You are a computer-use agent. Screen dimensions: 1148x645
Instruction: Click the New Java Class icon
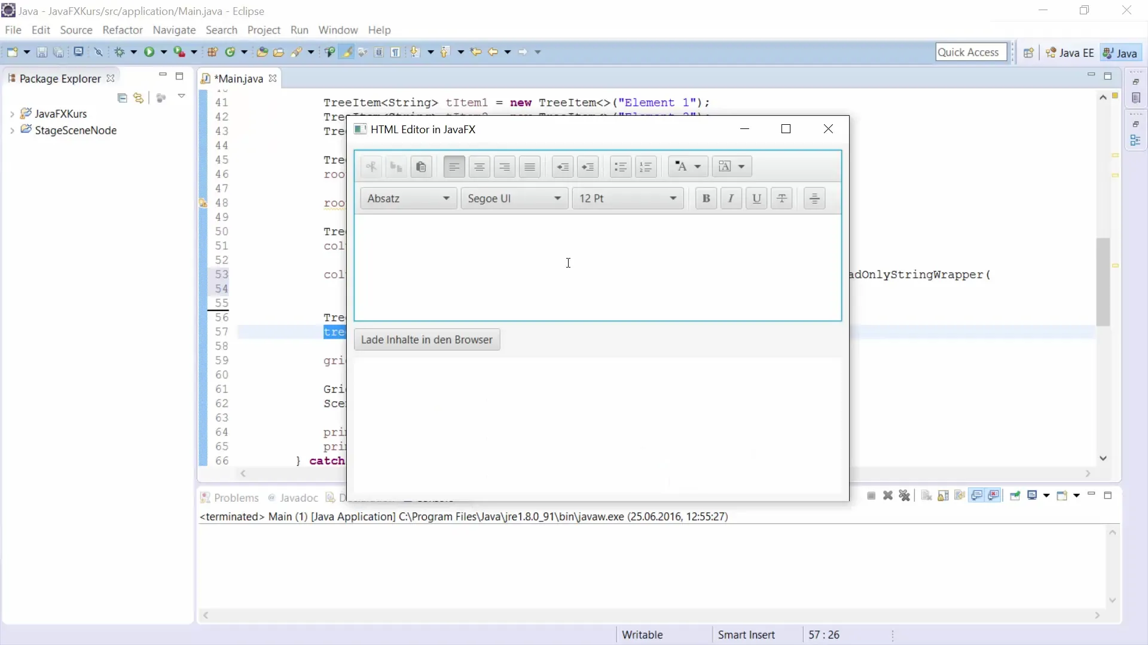pos(230,52)
